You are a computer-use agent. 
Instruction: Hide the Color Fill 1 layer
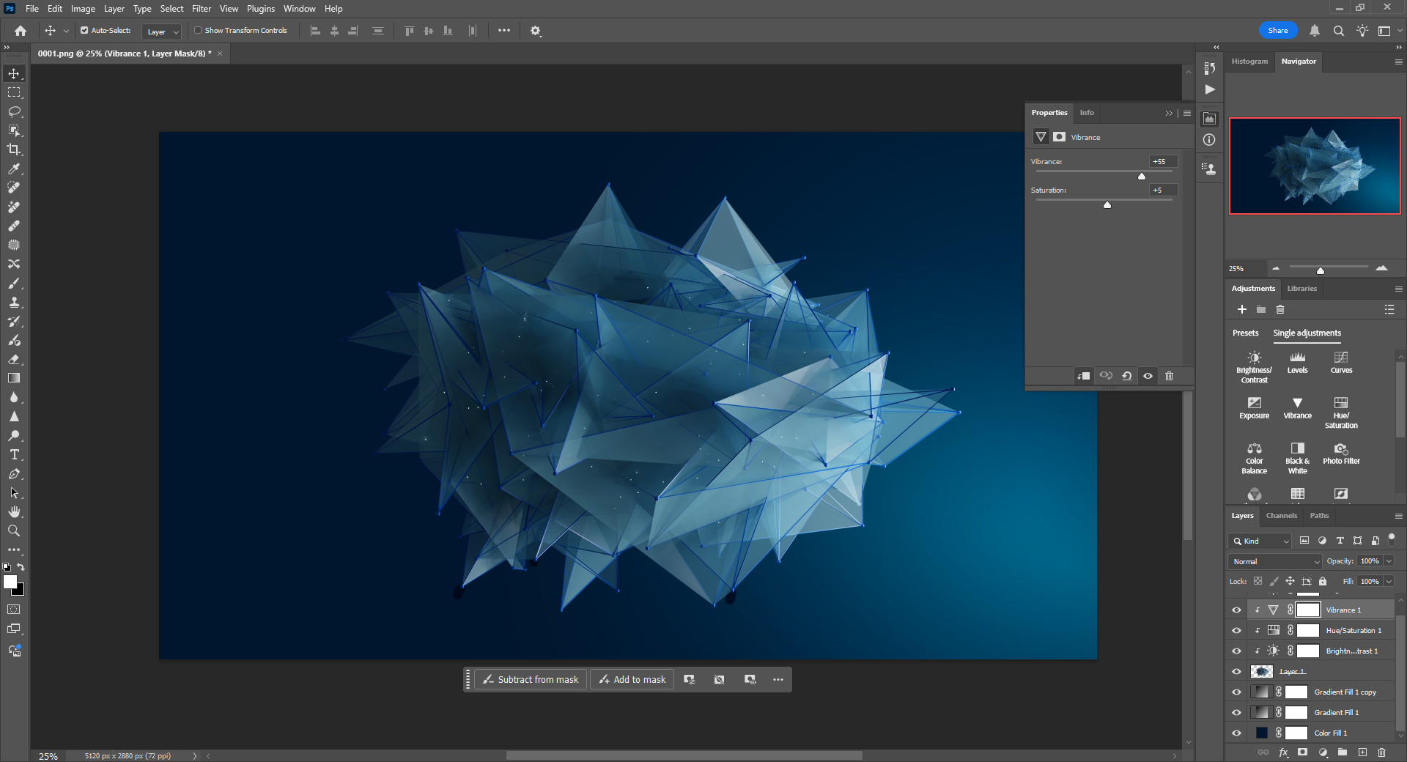tap(1236, 733)
